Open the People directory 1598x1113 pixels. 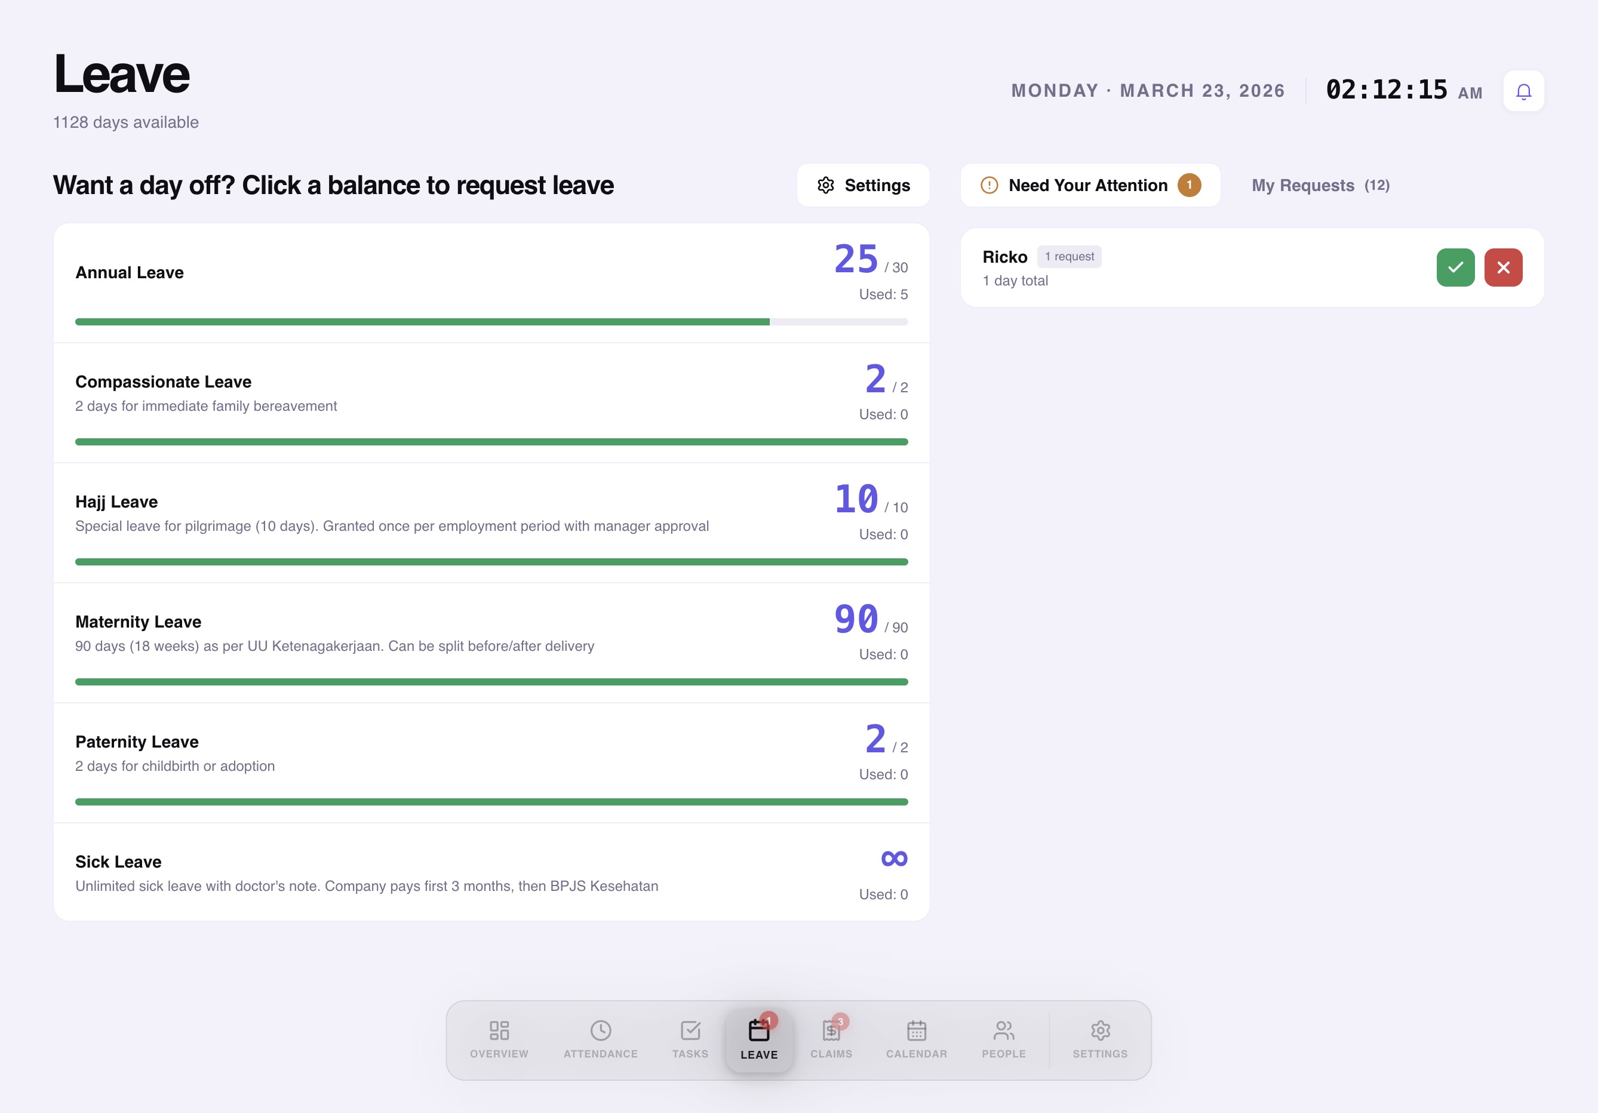[1004, 1040]
